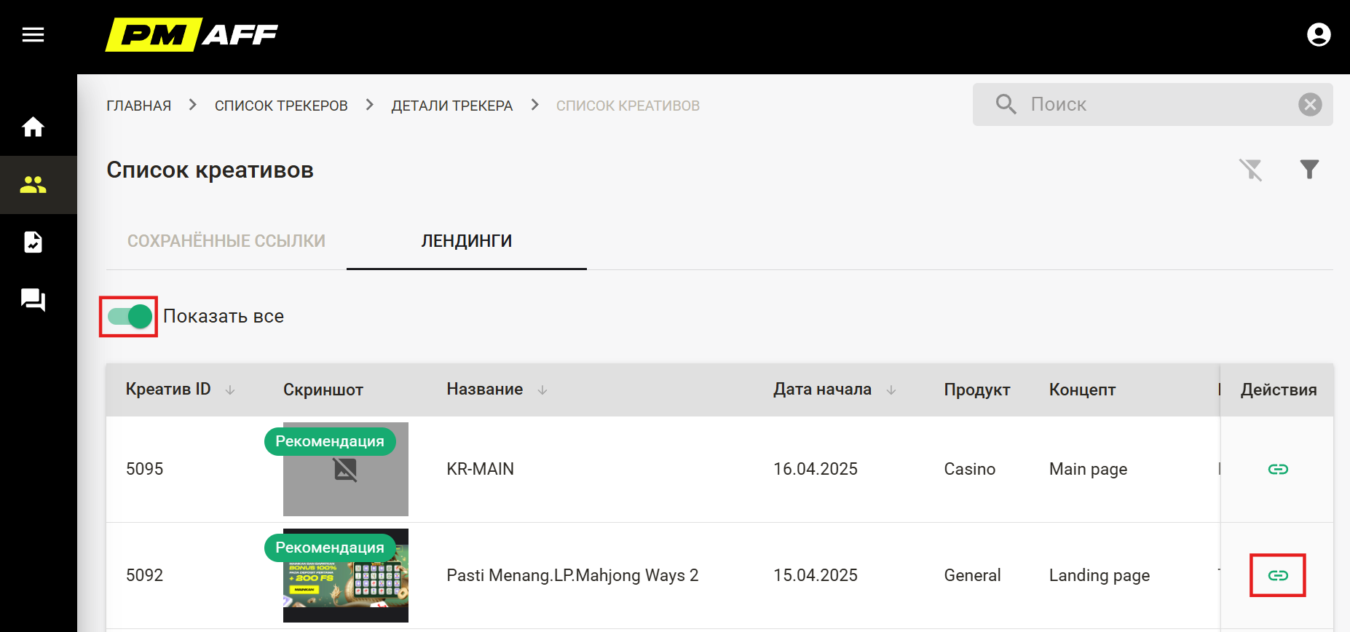Click the Рекомендация badge on row 5092
This screenshot has height=632, width=1350.
point(330,548)
